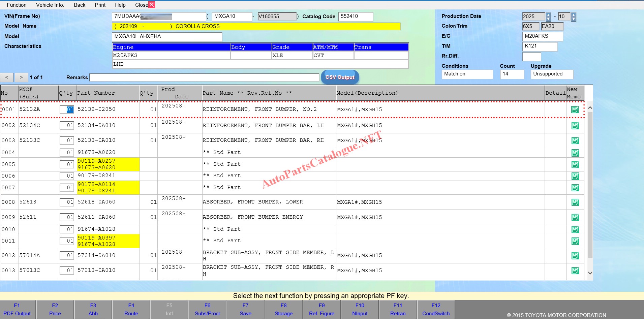Open the Vehicle Info. menu
The height and width of the screenshot is (319, 644).
(x=50, y=5)
